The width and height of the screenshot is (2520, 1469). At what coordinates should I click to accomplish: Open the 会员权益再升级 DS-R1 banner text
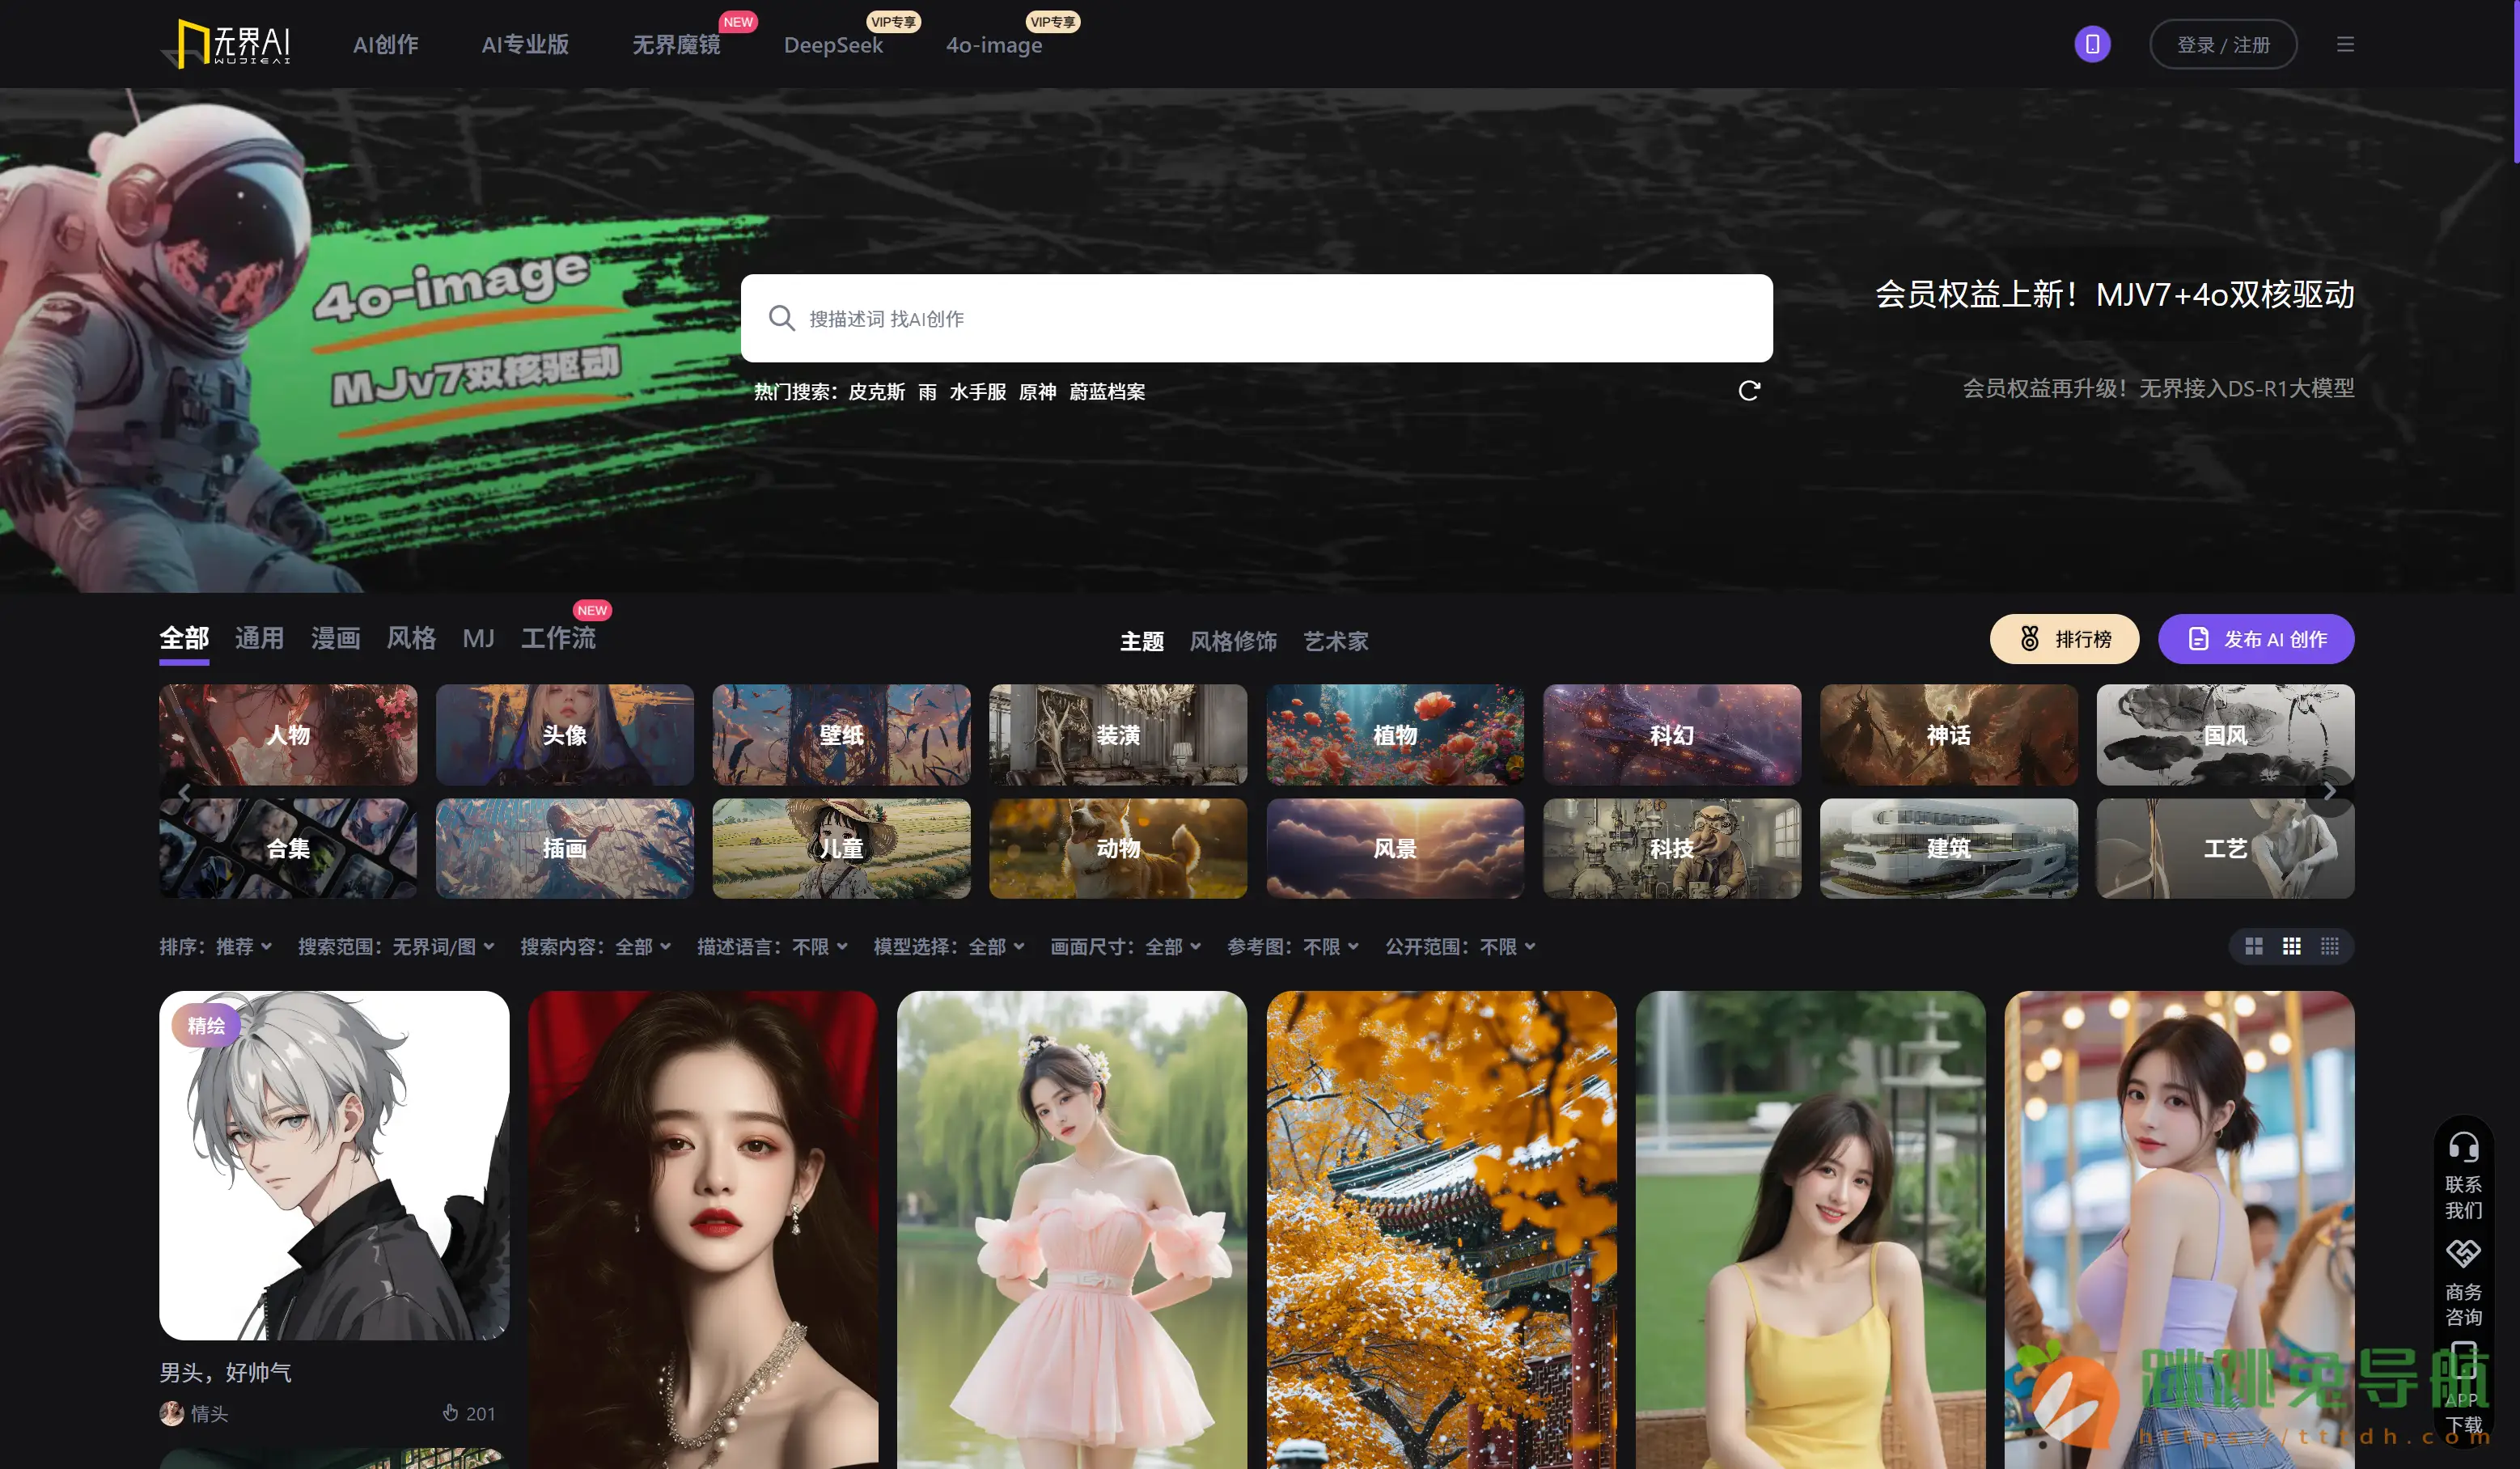pyautogui.click(x=2158, y=388)
